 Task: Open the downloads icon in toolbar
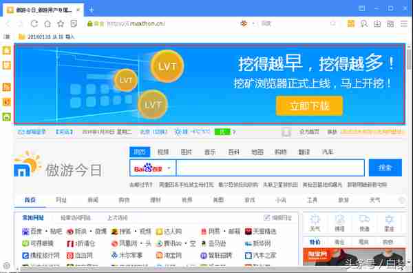(x=377, y=23)
